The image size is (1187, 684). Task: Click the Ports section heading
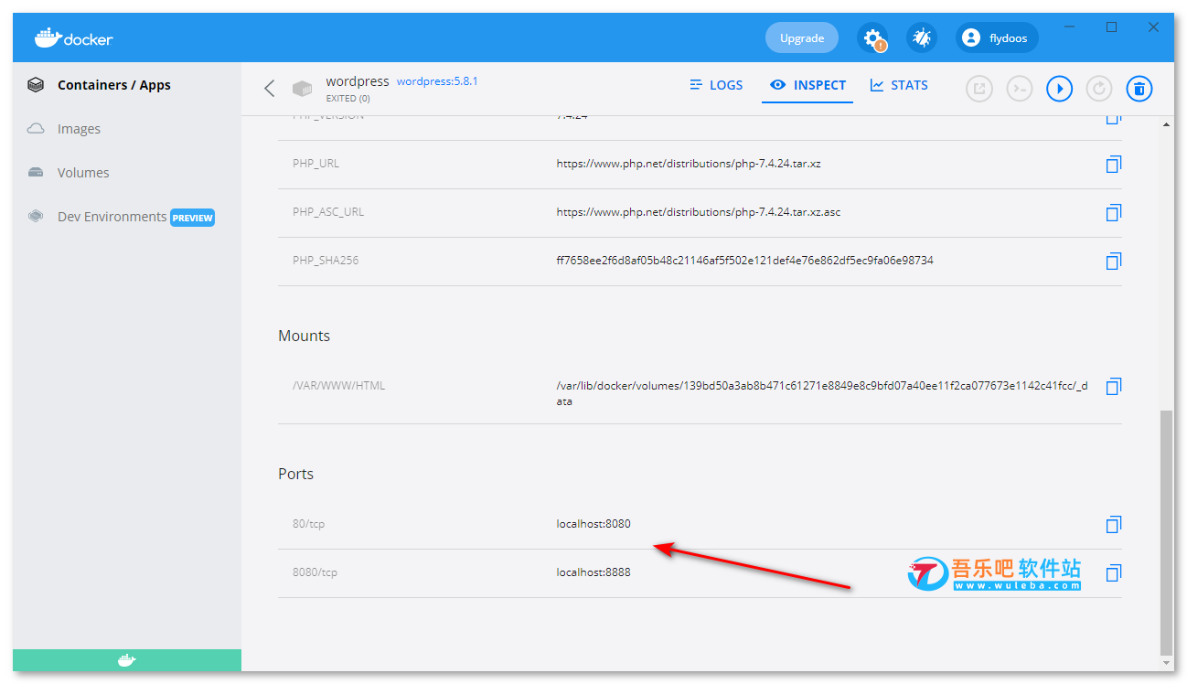click(295, 474)
